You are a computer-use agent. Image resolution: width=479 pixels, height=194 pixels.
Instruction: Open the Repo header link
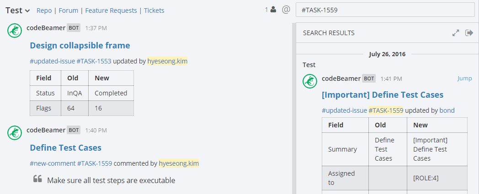coord(44,10)
